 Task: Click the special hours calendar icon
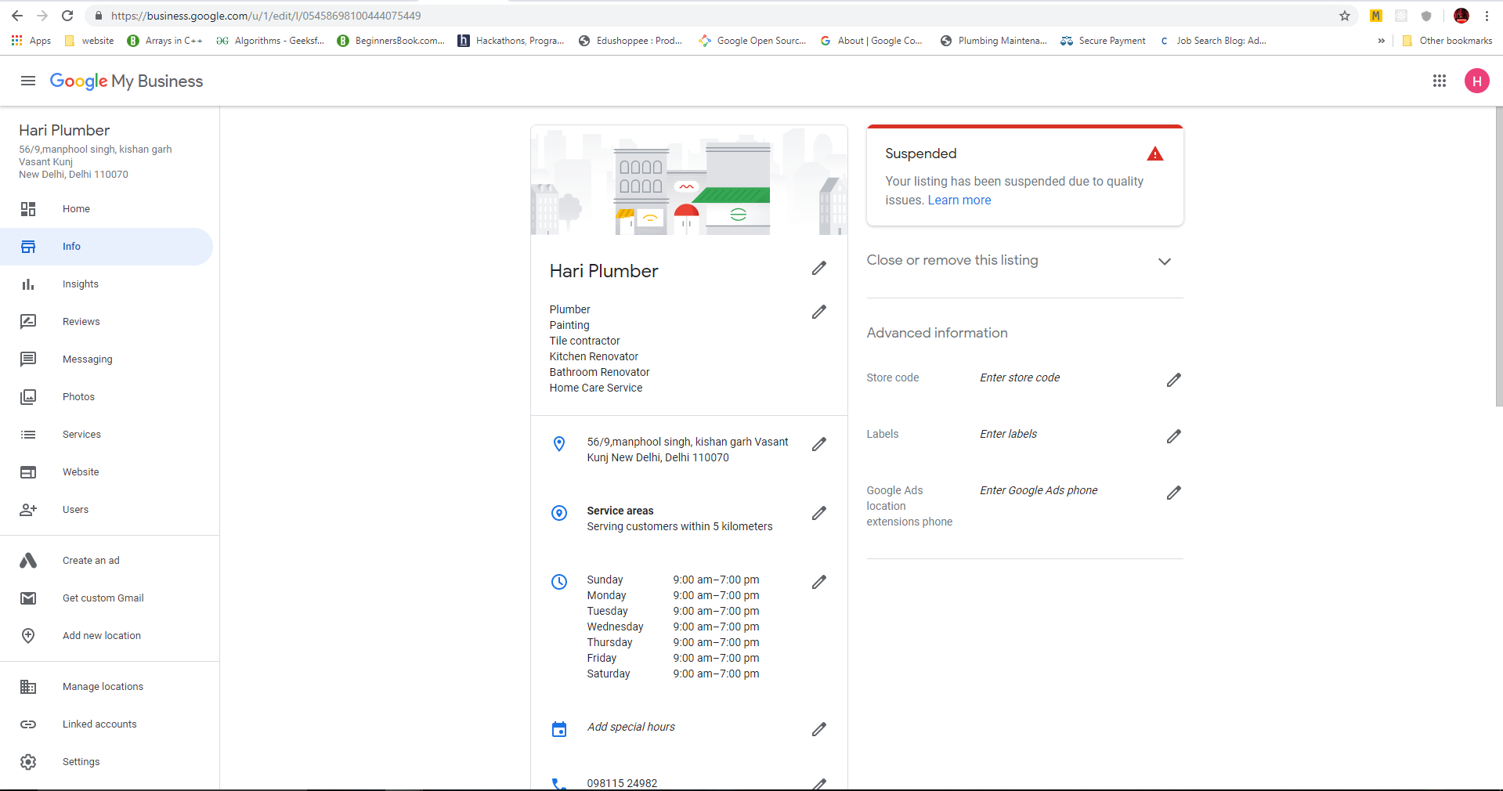point(559,729)
